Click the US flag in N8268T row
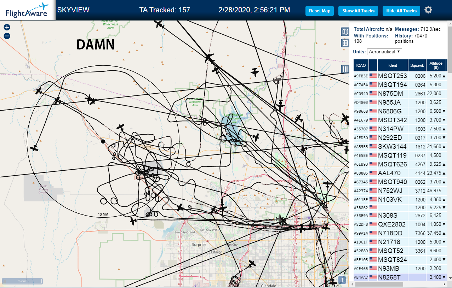Viewport: 452px width, 288px height. tap(373, 277)
